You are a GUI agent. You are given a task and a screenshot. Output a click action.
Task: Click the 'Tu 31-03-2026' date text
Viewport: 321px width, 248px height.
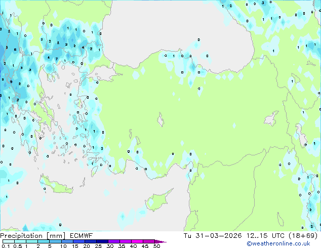[x=213, y=236]
